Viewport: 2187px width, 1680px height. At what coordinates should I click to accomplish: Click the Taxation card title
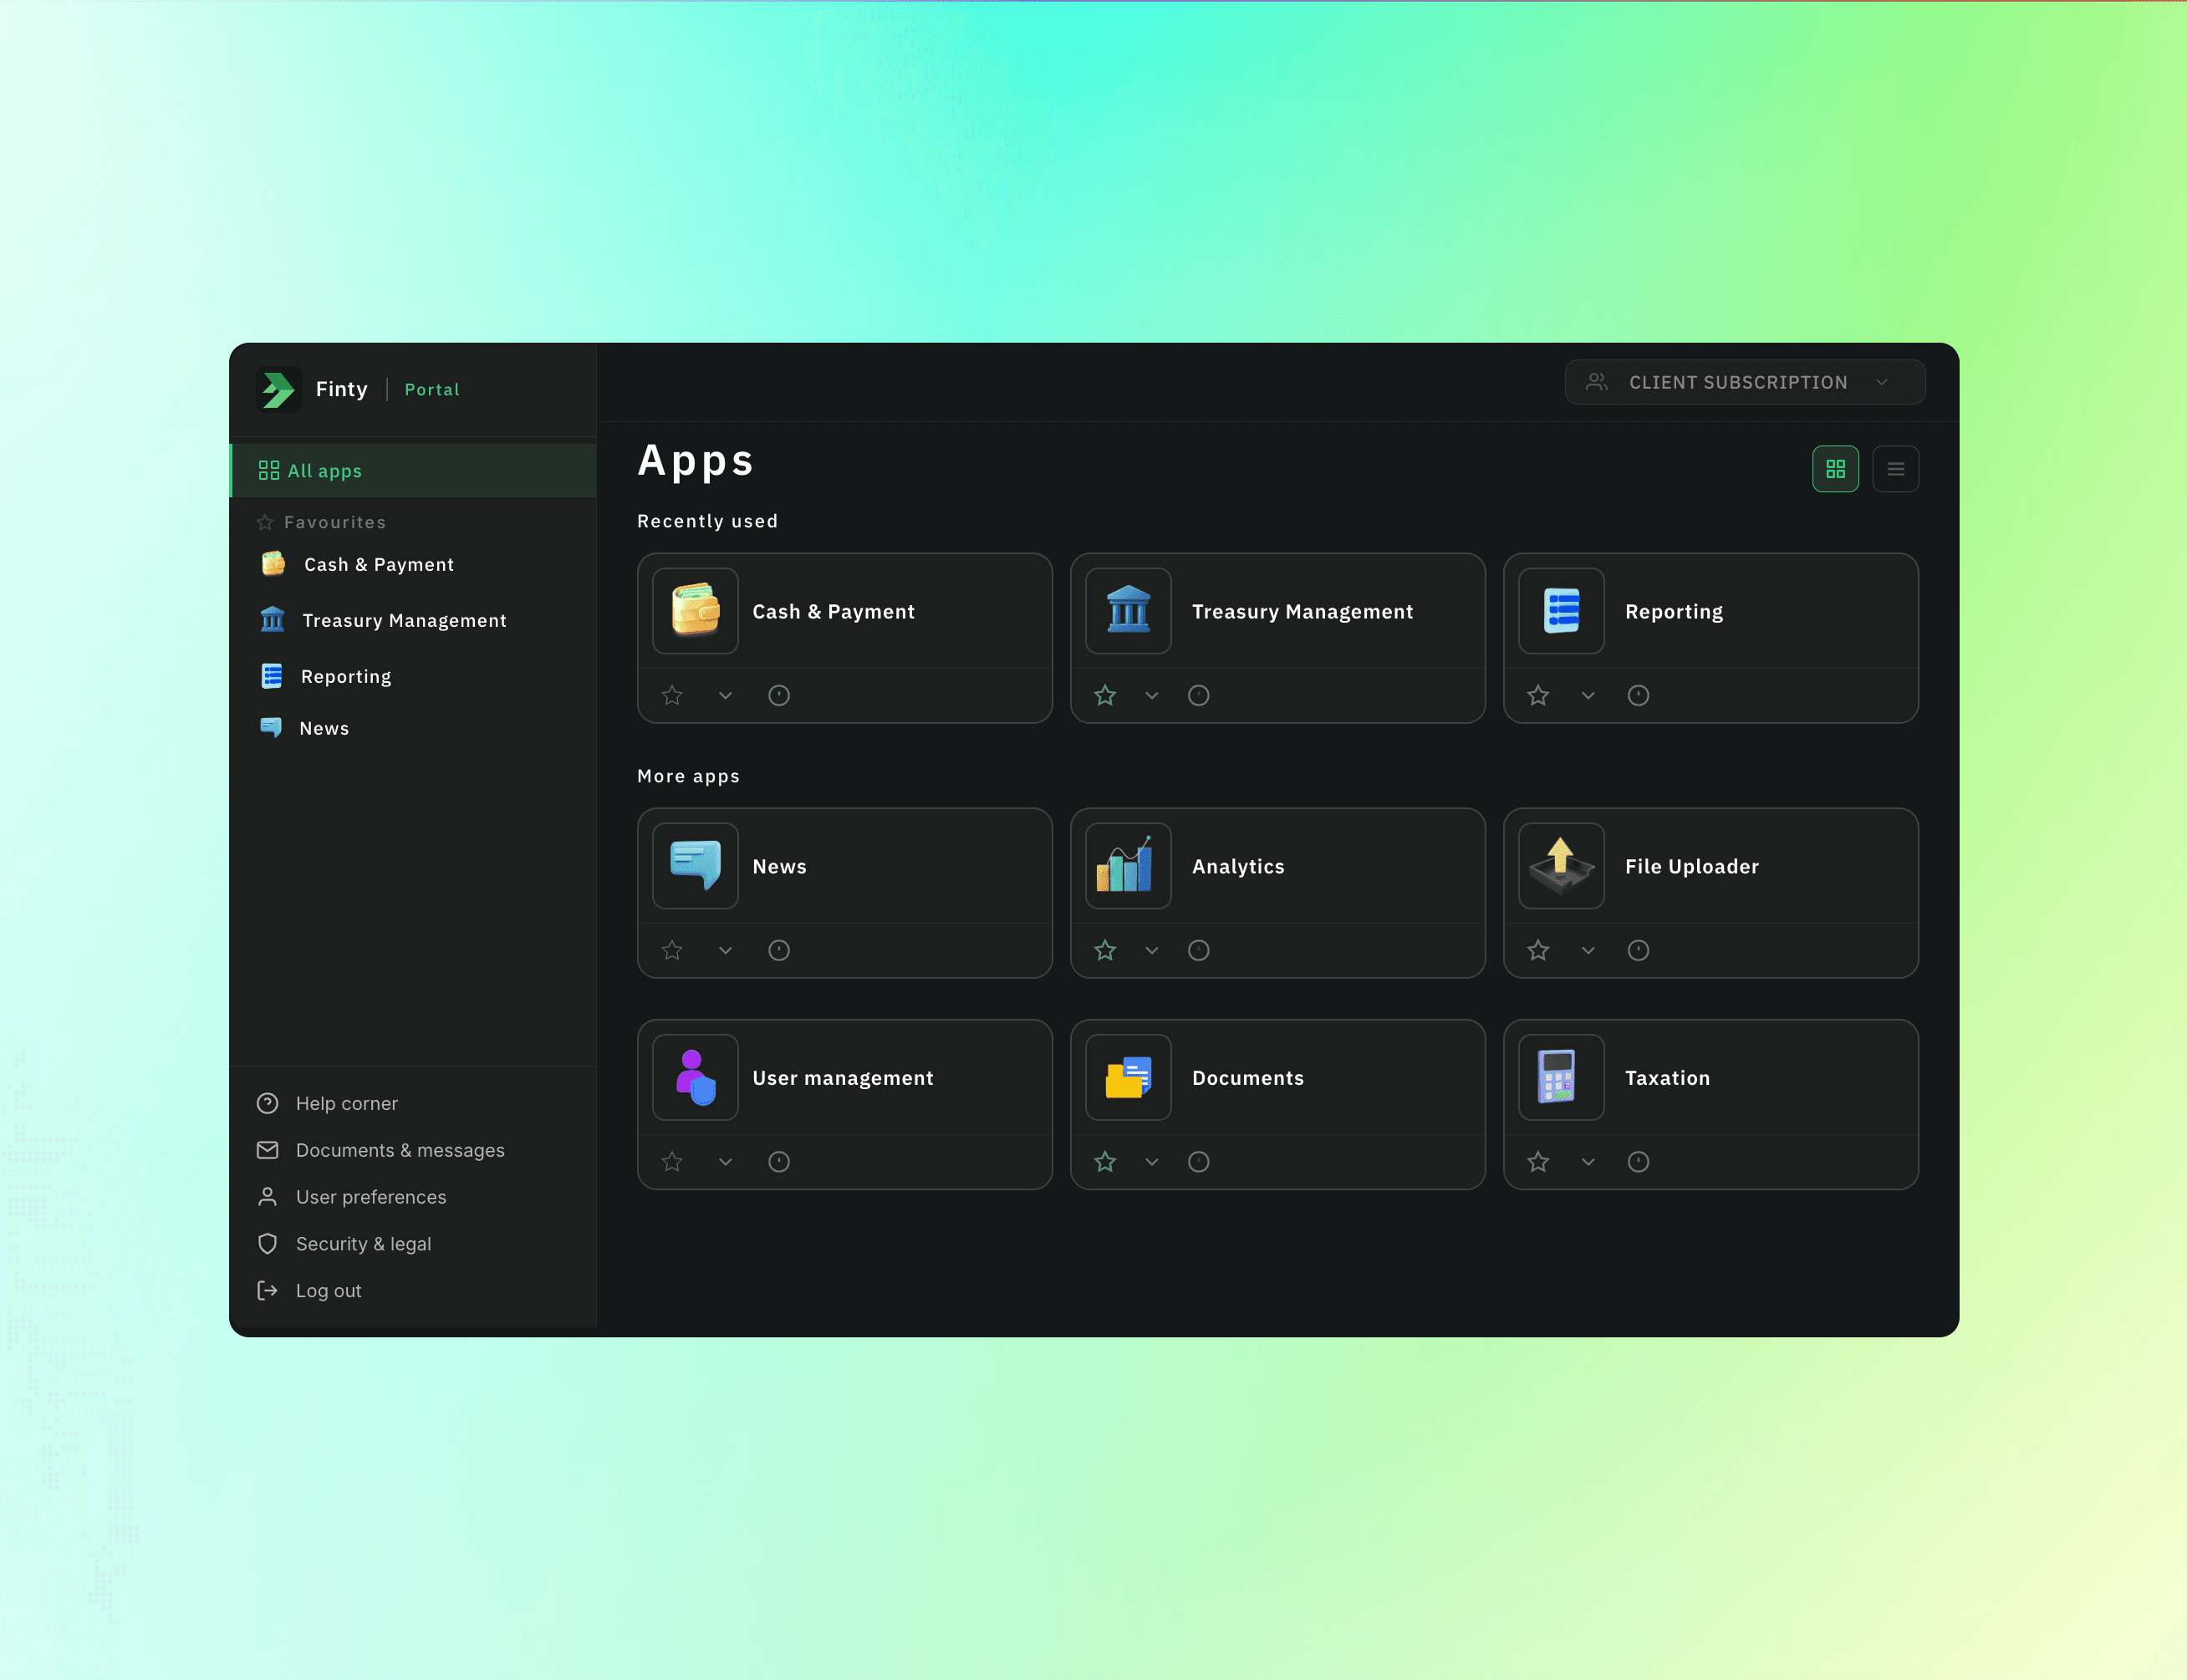1667,1077
